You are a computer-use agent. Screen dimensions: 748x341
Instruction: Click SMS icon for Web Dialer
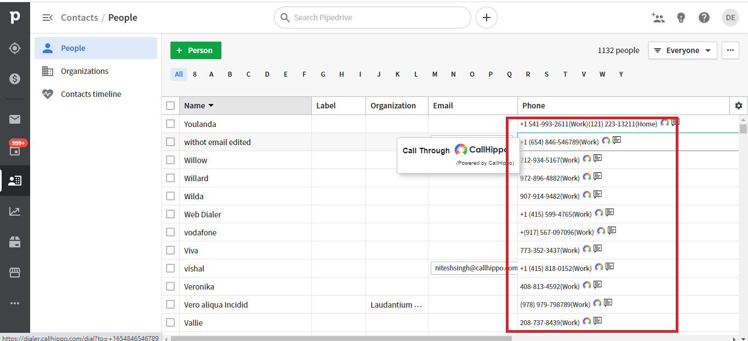(609, 212)
